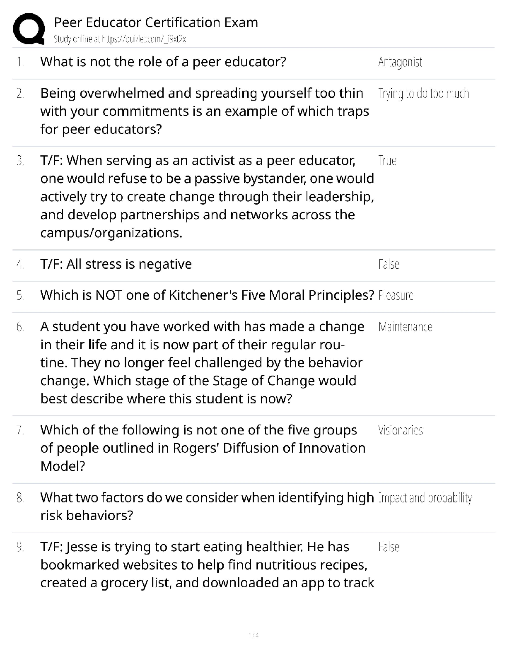Click the page number indicator 1 / 4
The width and height of the screenshot is (507, 656).
(254, 635)
